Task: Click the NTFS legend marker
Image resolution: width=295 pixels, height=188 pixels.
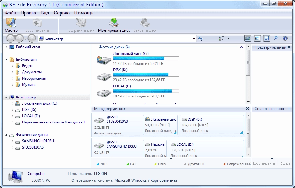Action: (x=97, y=164)
